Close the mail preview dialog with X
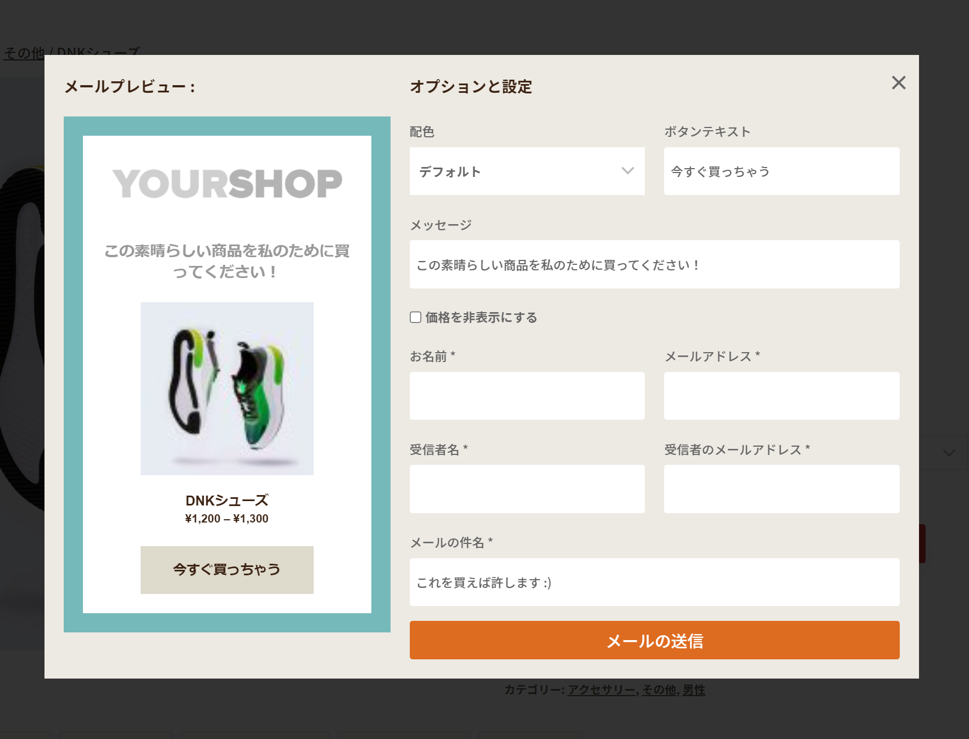The width and height of the screenshot is (969, 739). click(899, 83)
